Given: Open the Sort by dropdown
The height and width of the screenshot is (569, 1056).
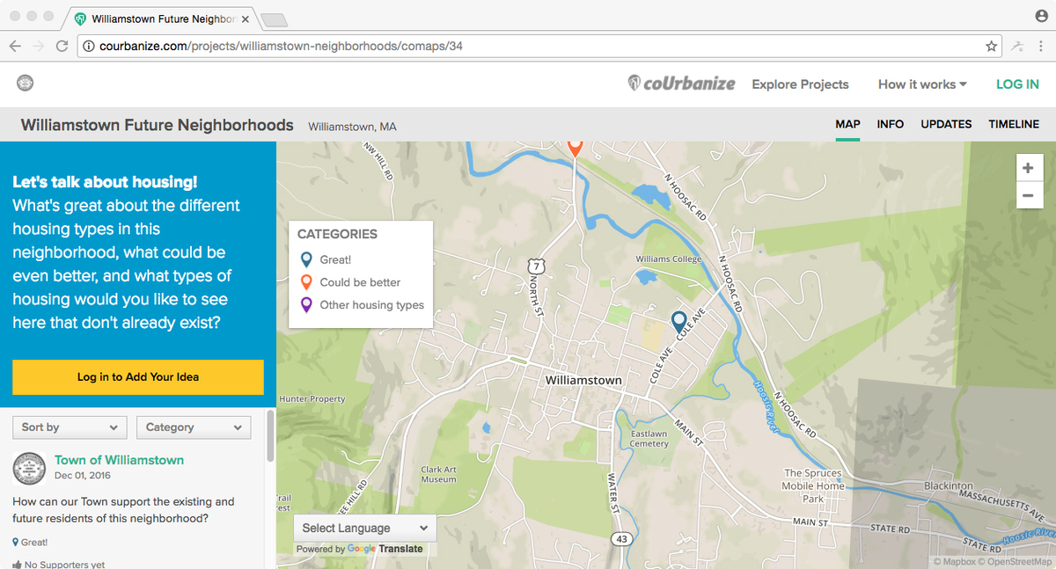Looking at the screenshot, I should (70, 427).
